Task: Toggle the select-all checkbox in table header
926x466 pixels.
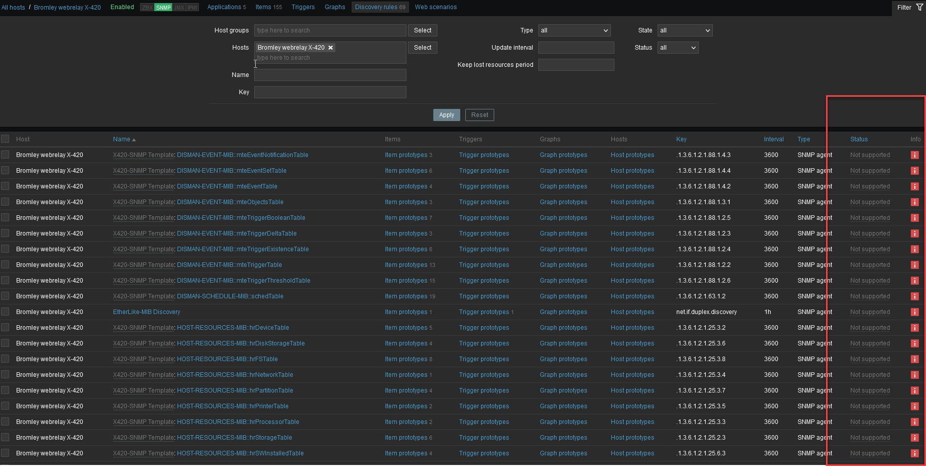Action: (x=5, y=139)
